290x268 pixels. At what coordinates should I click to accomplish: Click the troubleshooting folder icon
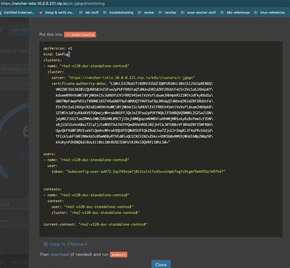(105, 12)
